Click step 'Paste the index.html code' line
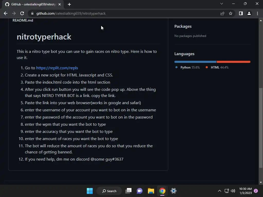Viewport: 263px width, 197px height. pos(68,82)
